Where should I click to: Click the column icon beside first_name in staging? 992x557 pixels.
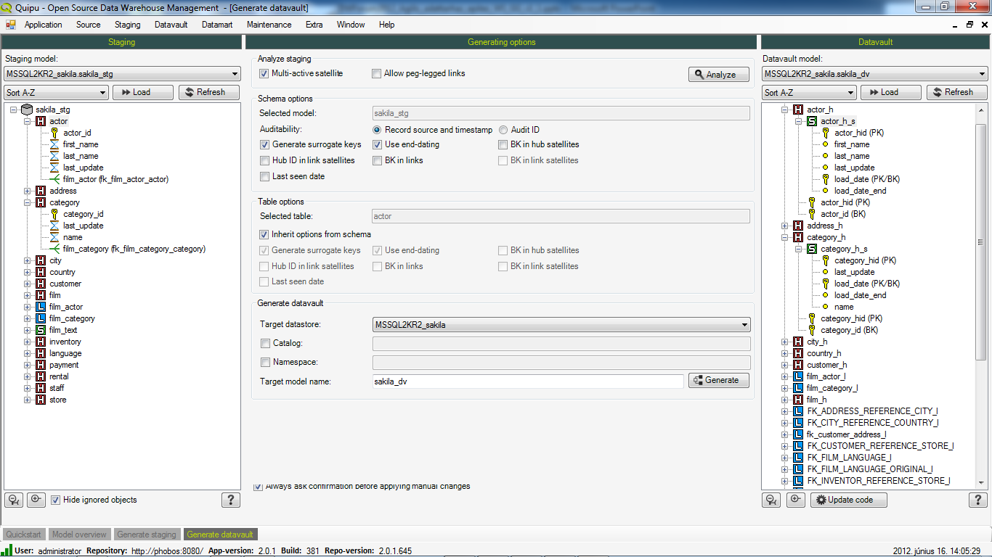click(x=54, y=144)
